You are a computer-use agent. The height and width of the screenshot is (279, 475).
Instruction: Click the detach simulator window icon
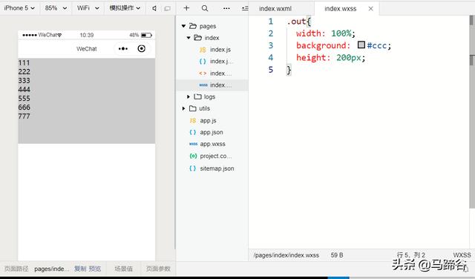point(167,8)
